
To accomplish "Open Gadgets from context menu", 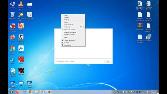I will coord(73,43).
